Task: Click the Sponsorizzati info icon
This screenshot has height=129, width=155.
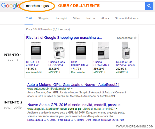Action: pyautogui.click(x=135, y=38)
